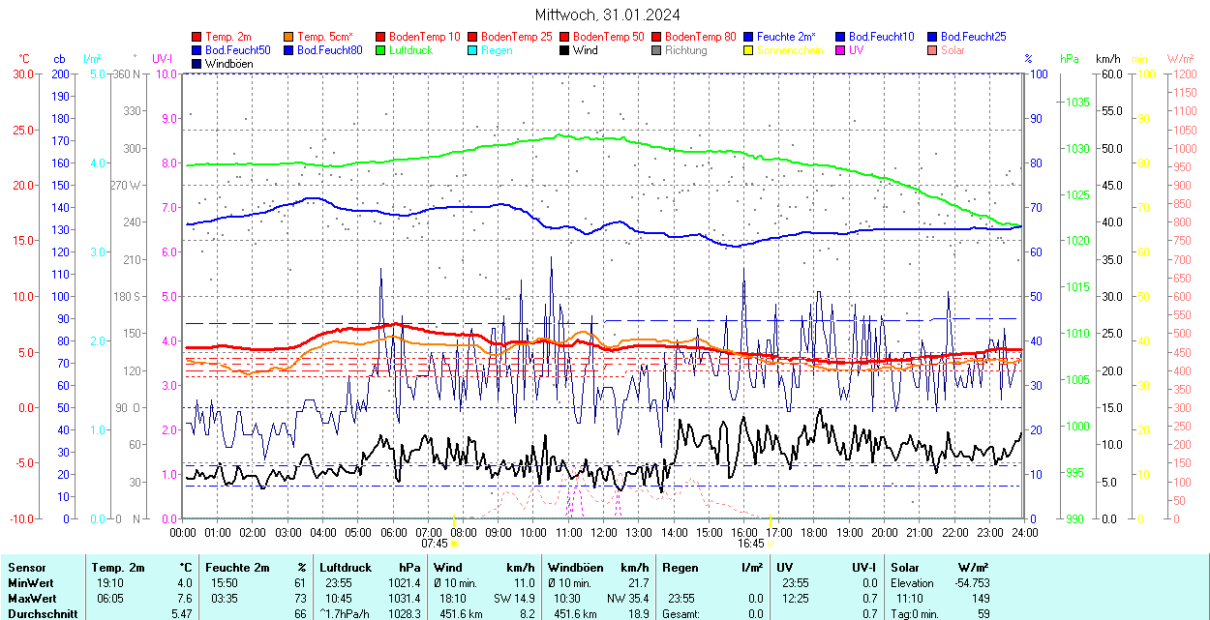Click the Mittwoch, 31.01.2024 chart title
The height and width of the screenshot is (620, 1210).
click(x=607, y=15)
